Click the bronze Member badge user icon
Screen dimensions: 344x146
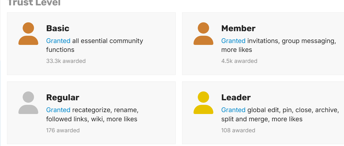tap(203, 34)
